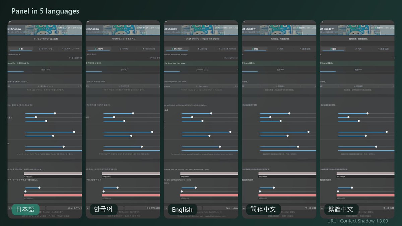Open the '4 遮罩·法线' tab
Image resolution: width=402 pixels, height=226 pixels.
tap(305, 49)
